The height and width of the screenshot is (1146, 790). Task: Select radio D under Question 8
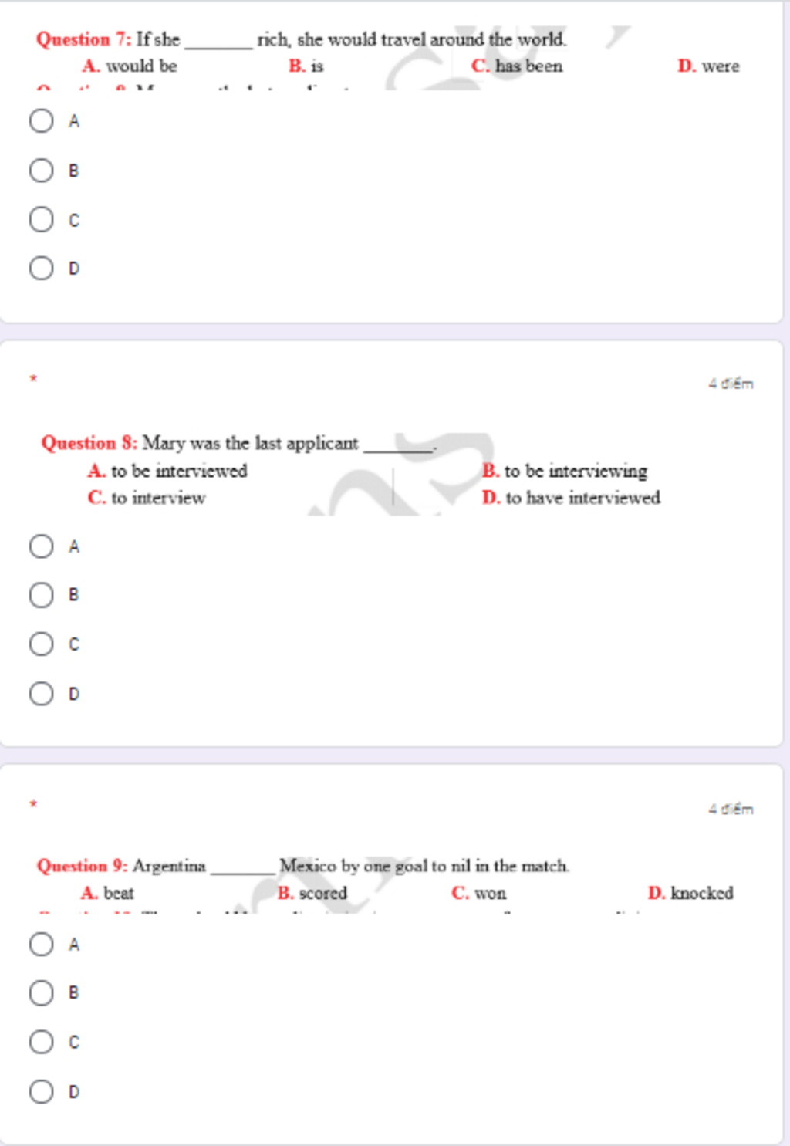[x=42, y=693]
